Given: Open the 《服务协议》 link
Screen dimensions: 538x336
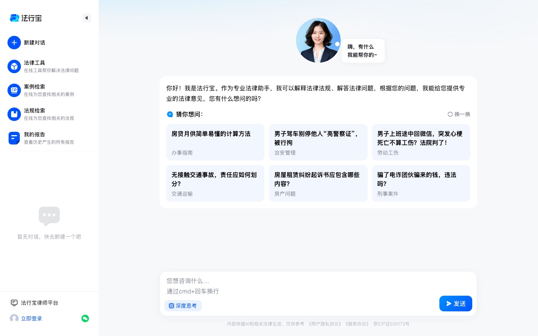Looking at the screenshot, I should (357, 324).
